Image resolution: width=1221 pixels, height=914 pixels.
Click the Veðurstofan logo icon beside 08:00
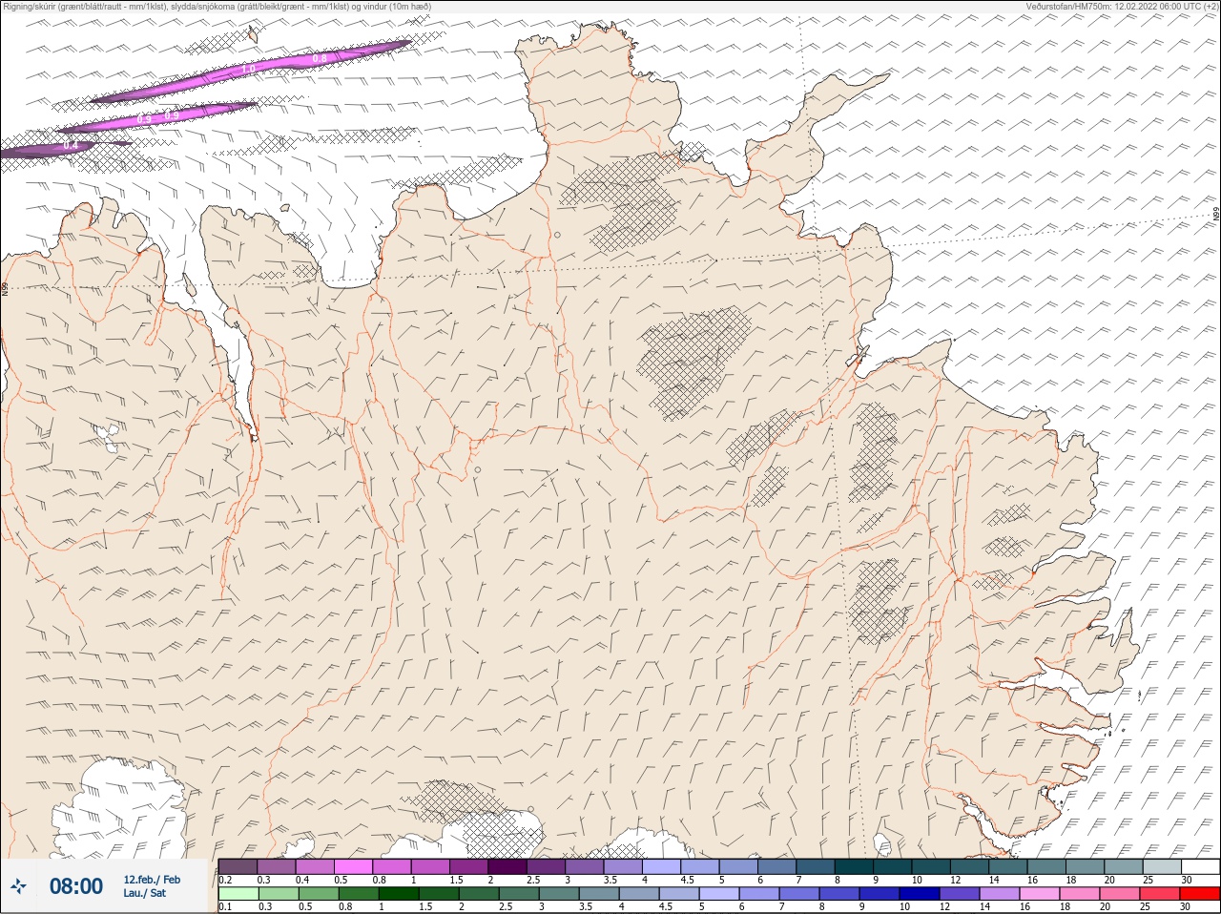click(18, 886)
